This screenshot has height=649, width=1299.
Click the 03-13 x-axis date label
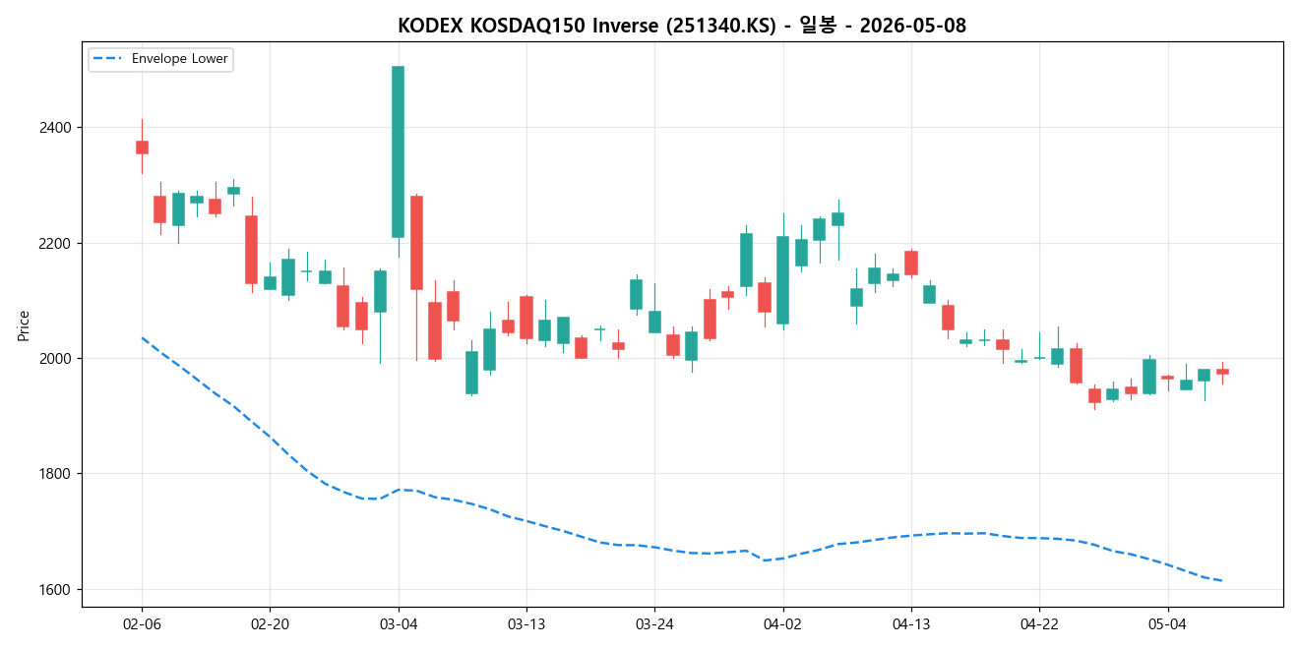526,624
